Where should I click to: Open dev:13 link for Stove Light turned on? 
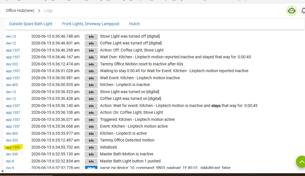coord(11,92)
